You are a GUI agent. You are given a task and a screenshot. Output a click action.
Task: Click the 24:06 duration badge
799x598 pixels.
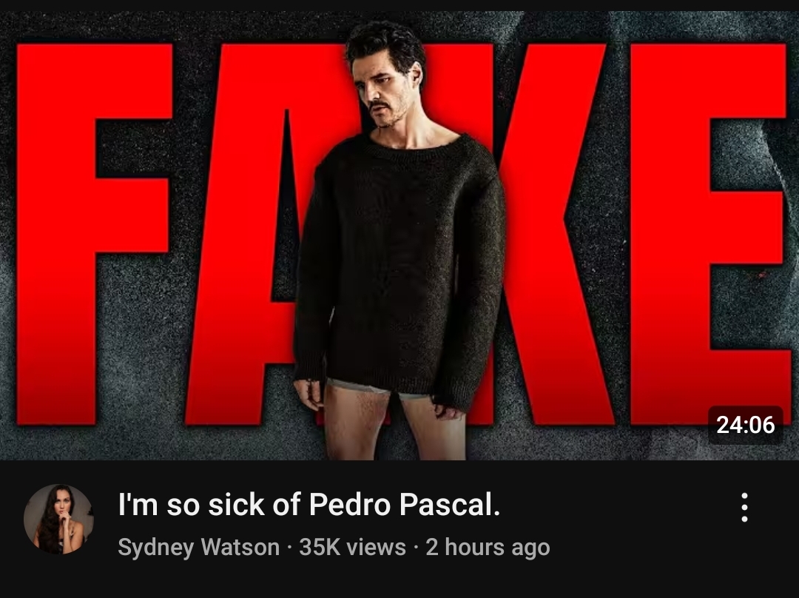coord(745,425)
